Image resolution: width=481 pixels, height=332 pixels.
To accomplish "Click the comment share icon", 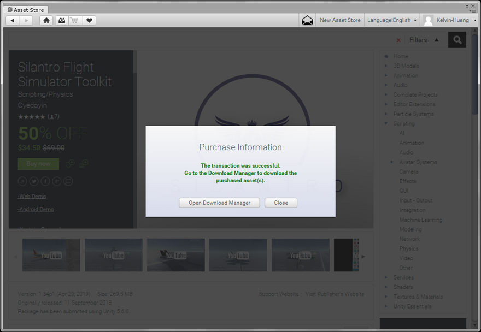I will point(68,181).
